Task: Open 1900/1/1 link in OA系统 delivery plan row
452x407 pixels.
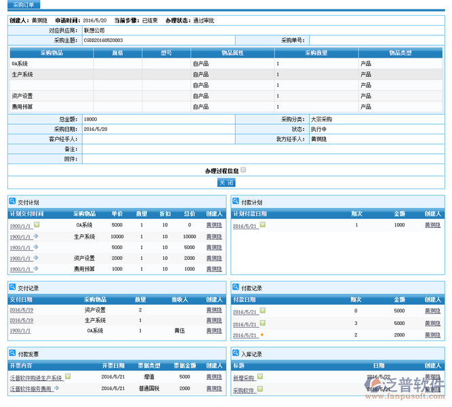Action: (20, 226)
